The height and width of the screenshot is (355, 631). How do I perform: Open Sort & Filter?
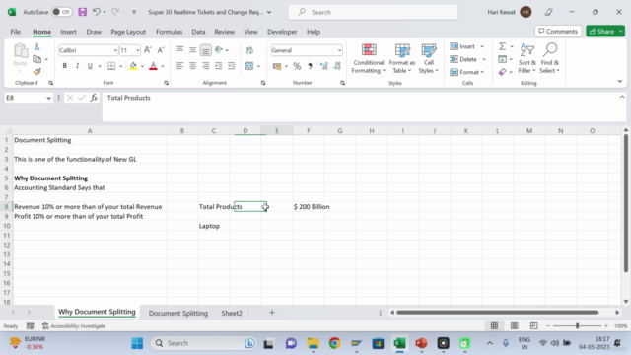(526, 59)
